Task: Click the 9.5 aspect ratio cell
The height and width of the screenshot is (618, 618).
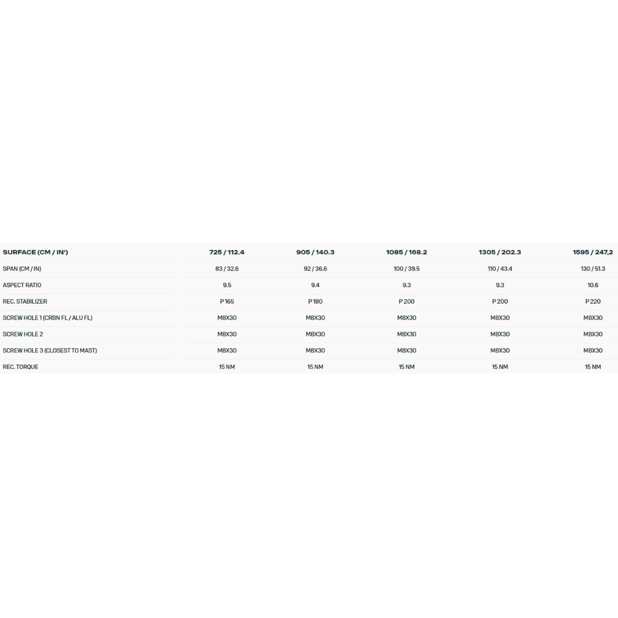Action: point(227,285)
